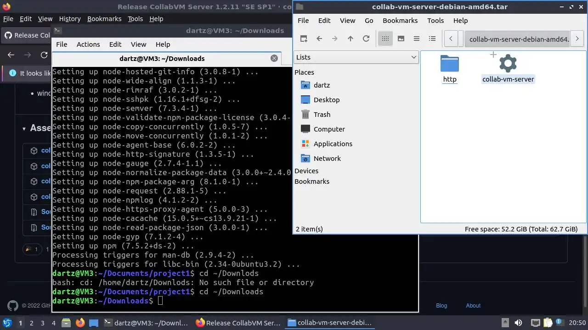Open Firefox File menu
This screenshot has width=588, height=330.
click(x=8, y=19)
